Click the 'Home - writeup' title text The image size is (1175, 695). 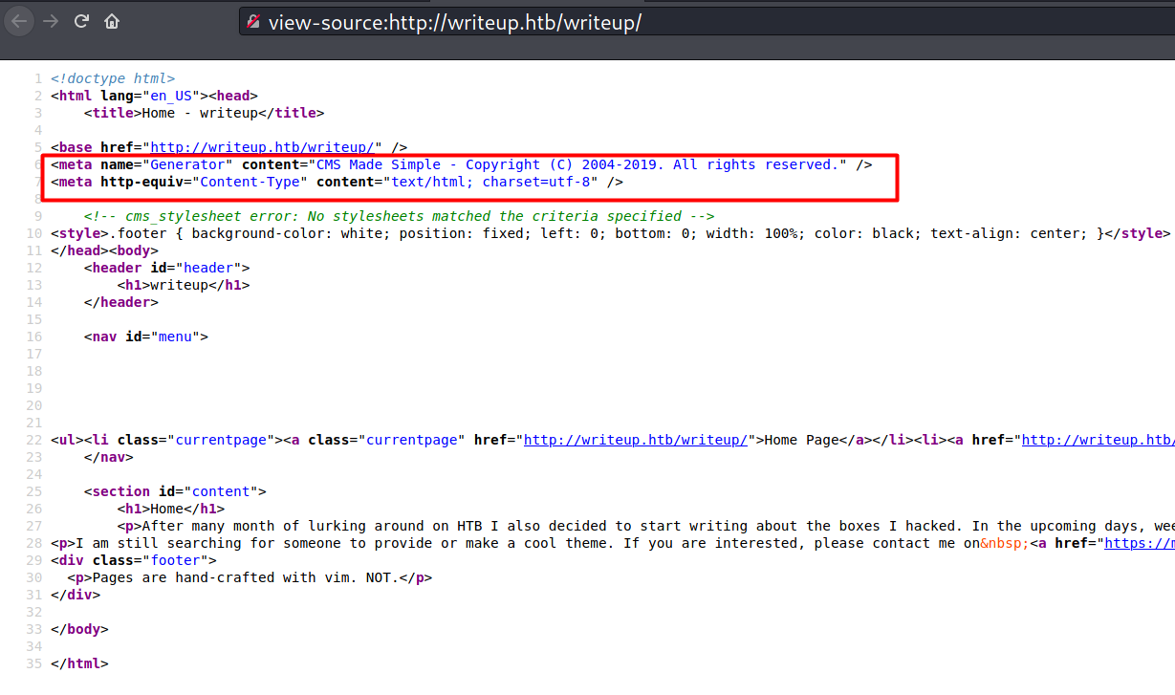point(201,113)
